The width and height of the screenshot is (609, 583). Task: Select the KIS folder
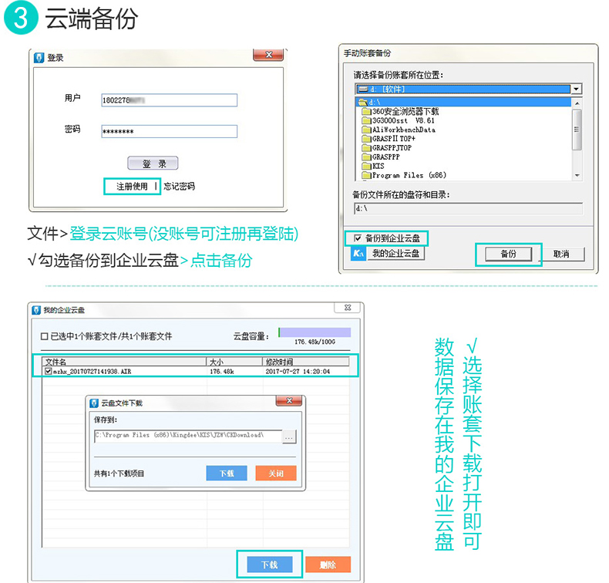click(373, 167)
